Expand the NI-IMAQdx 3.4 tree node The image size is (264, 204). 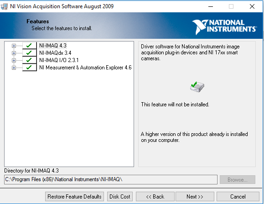[14, 53]
